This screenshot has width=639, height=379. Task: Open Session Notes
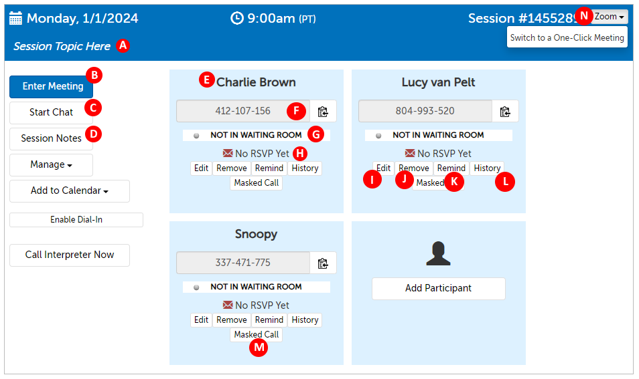coord(51,138)
